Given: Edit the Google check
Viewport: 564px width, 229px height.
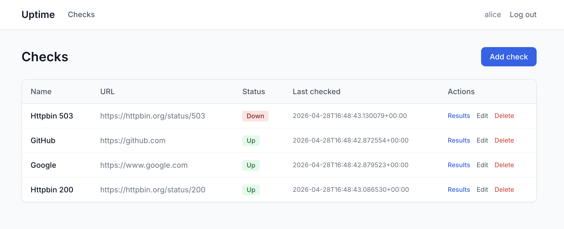Looking at the screenshot, I should tap(482, 165).
